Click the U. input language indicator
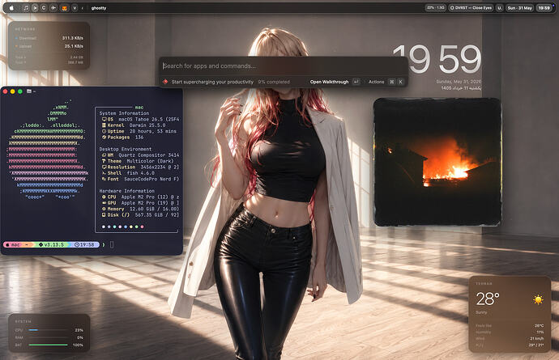The width and height of the screenshot is (559, 360). tap(500, 8)
